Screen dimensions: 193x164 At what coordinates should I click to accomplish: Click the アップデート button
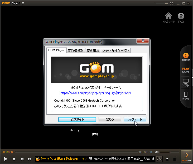135,119
